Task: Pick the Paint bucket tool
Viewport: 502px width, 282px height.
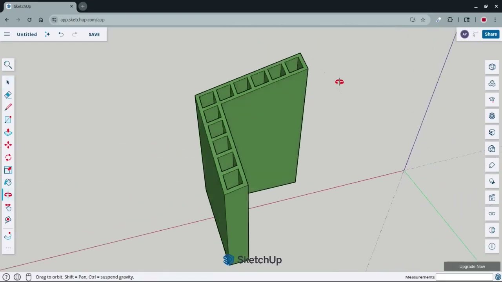Action: click(8, 183)
